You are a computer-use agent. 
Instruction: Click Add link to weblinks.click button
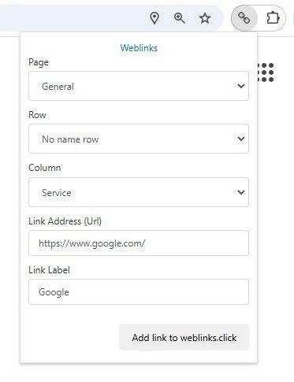pos(184,337)
